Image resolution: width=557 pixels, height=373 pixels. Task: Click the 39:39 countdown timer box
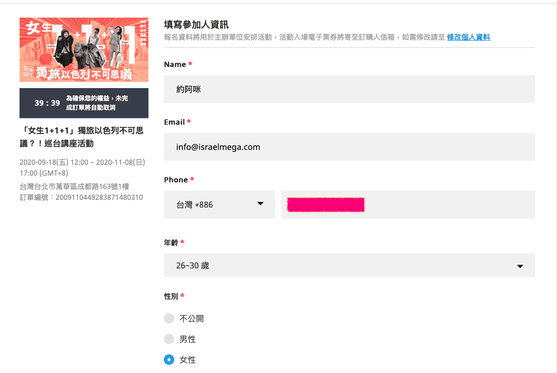(84, 103)
